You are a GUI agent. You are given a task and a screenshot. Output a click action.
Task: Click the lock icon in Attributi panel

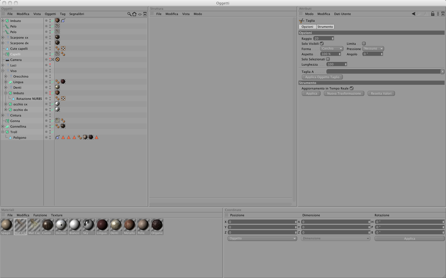click(x=433, y=14)
